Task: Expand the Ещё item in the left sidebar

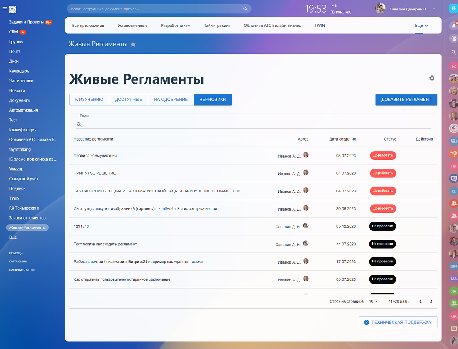Action: [x=14, y=237]
